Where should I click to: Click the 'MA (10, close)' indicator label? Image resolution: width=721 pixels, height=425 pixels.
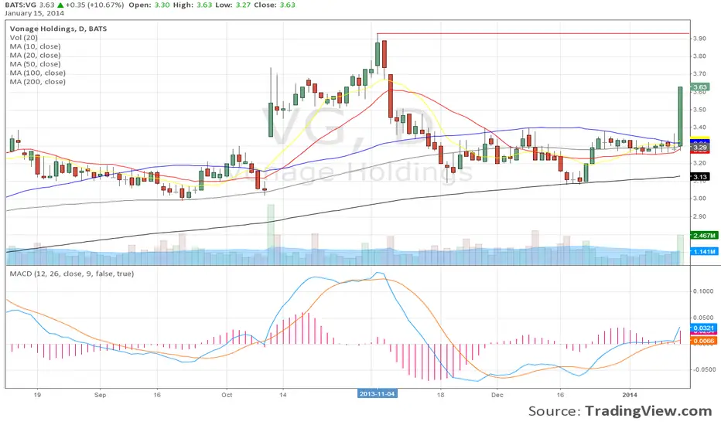pyautogui.click(x=35, y=46)
